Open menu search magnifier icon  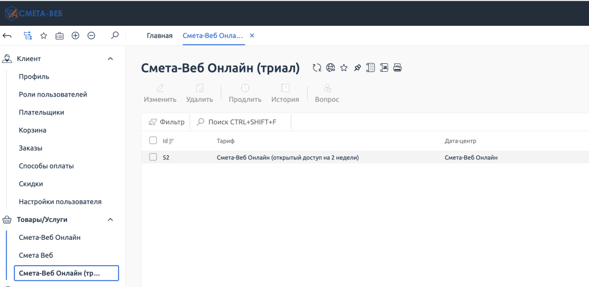pyautogui.click(x=115, y=35)
